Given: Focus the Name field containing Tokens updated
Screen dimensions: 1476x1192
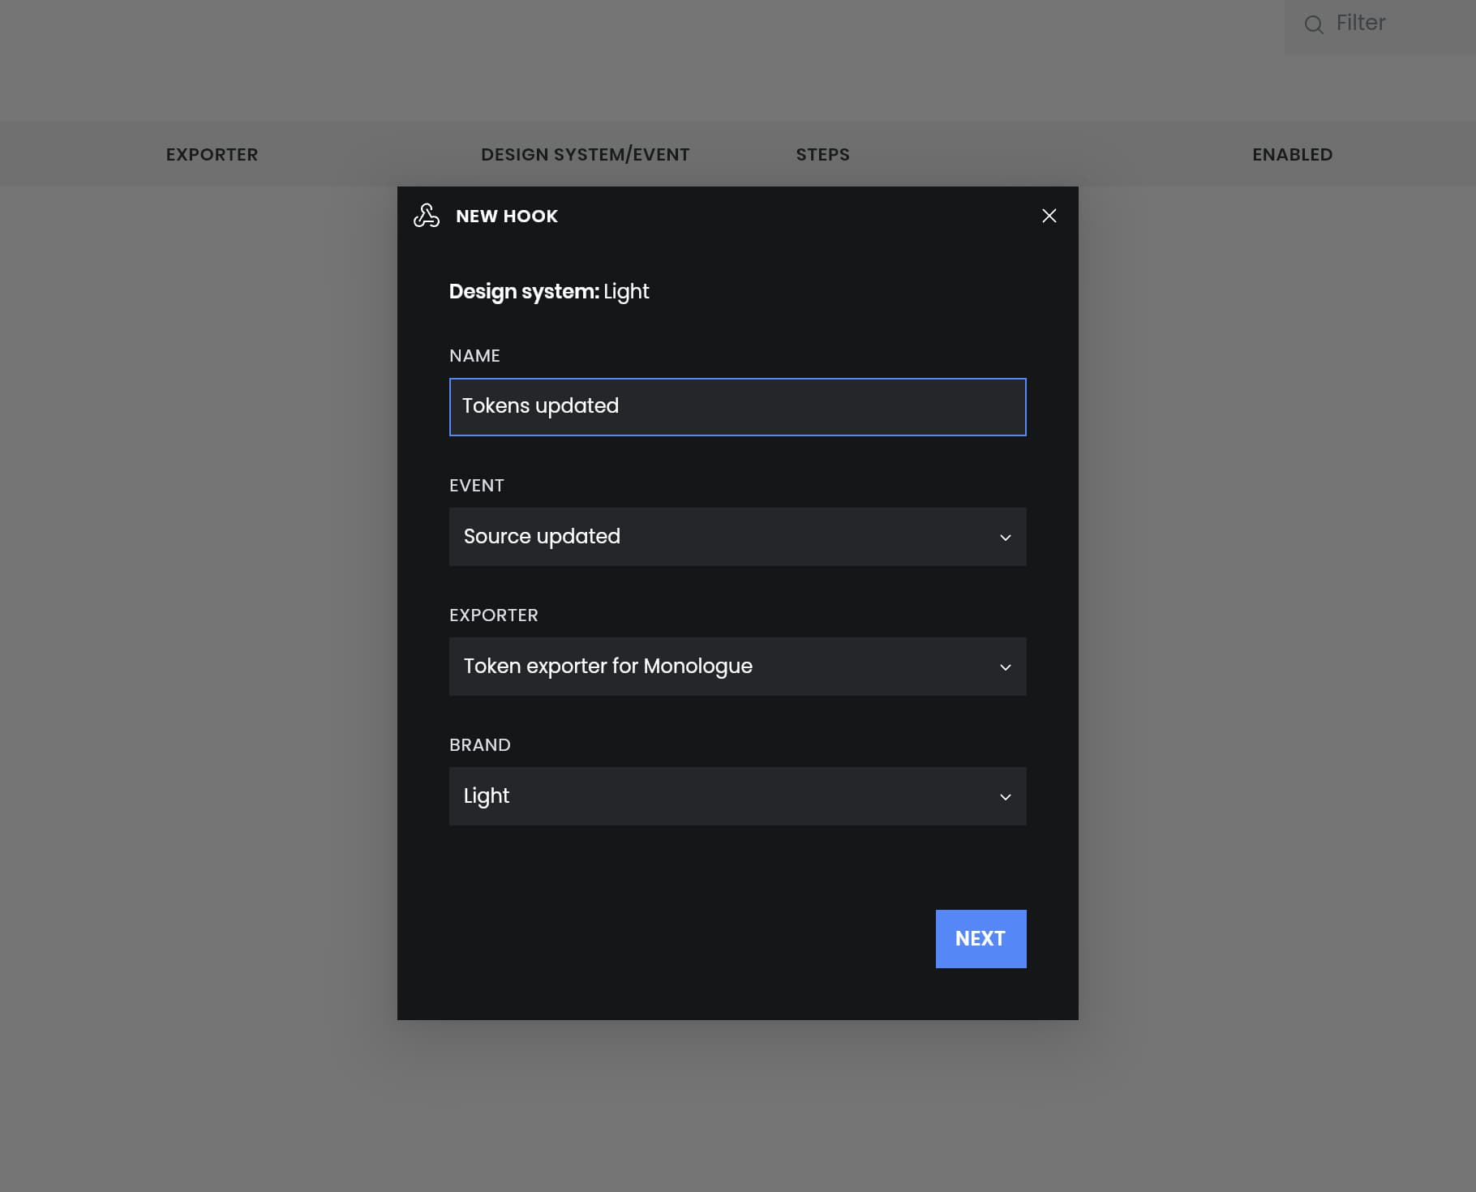Looking at the screenshot, I should pyautogui.click(x=736, y=407).
